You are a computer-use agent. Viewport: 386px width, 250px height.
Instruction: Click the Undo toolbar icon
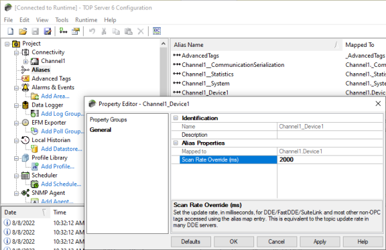point(92,31)
